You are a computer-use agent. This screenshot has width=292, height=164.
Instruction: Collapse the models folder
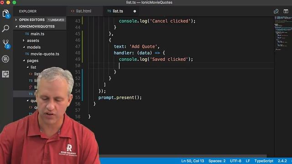pyautogui.click(x=33, y=47)
